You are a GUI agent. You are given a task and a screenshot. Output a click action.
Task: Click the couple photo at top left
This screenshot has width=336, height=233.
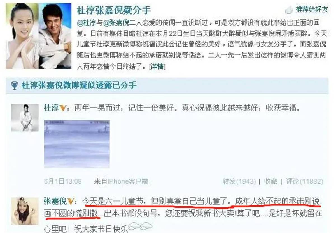[38, 36]
